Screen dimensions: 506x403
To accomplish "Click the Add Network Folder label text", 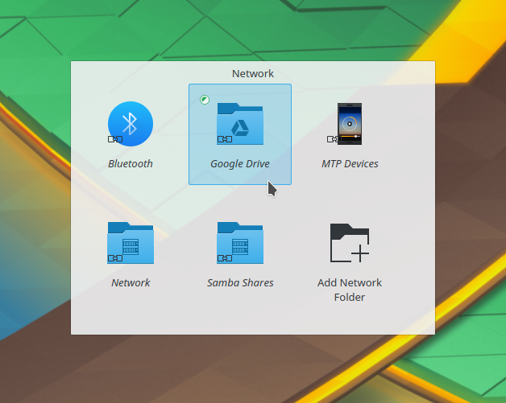I will click(350, 290).
